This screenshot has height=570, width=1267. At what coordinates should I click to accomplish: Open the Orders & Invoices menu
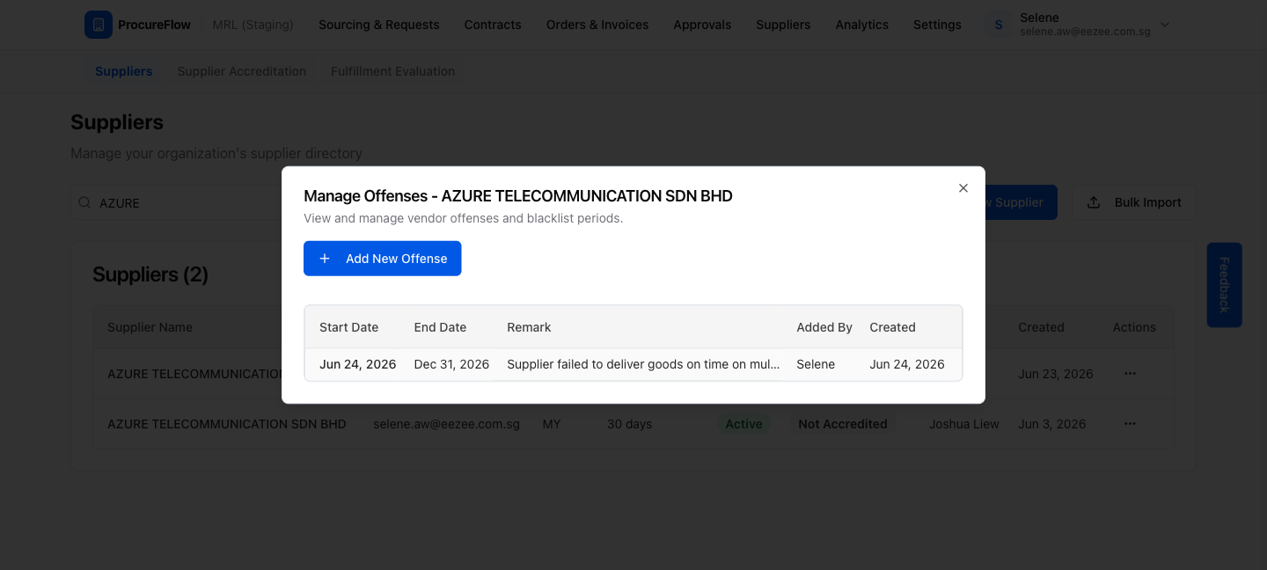pos(597,25)
